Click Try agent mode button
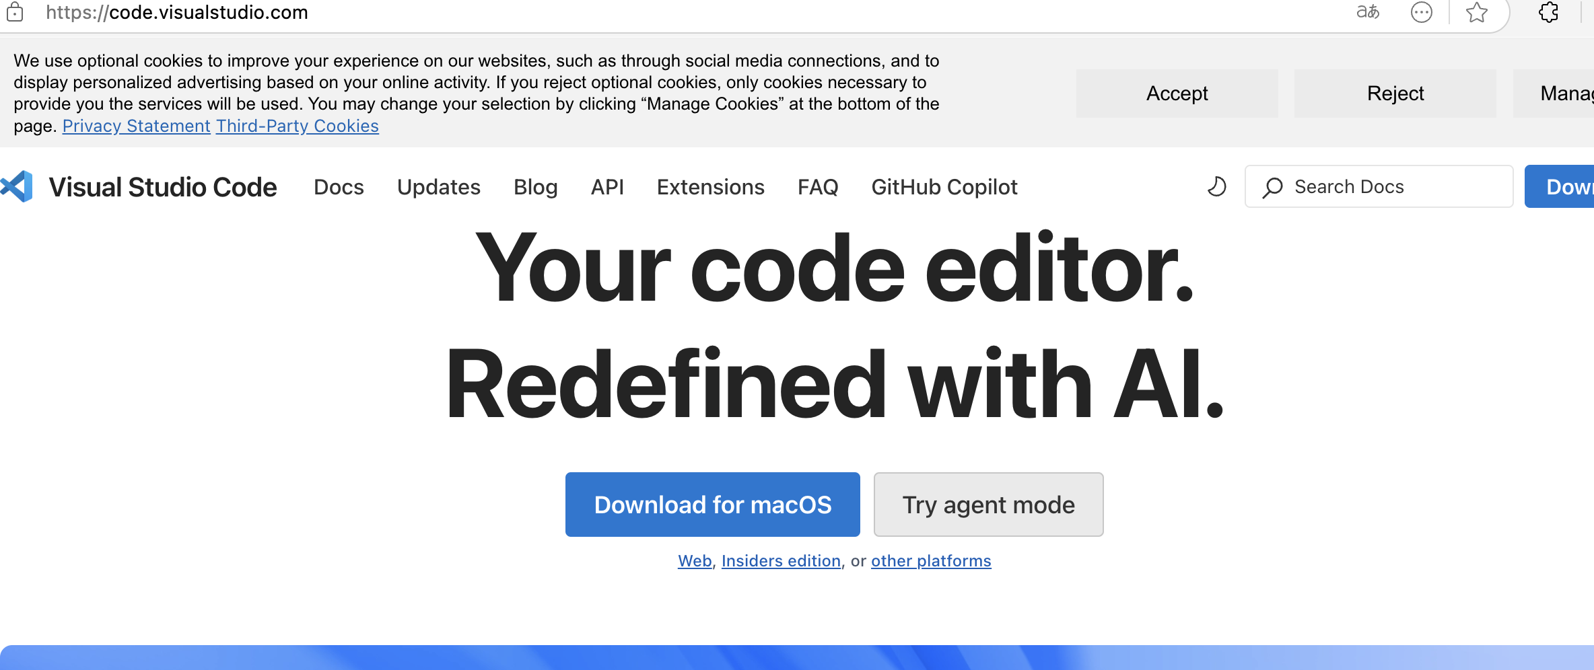This screenshot has height=670, width=1594. click(x=989, y=505)
